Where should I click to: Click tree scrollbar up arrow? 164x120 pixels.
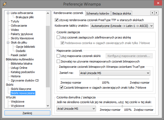[48, 13]
